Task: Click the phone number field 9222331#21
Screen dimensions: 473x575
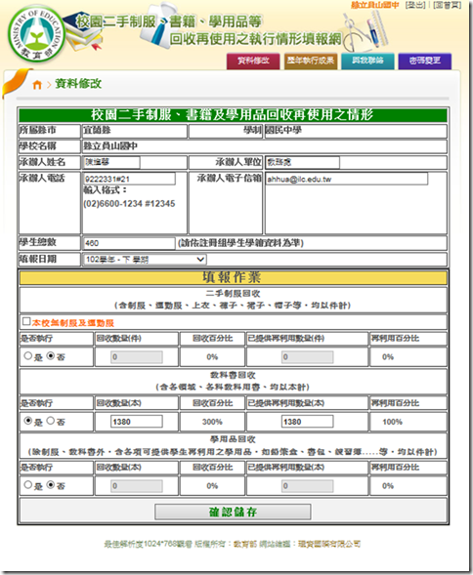Action: 129,179
